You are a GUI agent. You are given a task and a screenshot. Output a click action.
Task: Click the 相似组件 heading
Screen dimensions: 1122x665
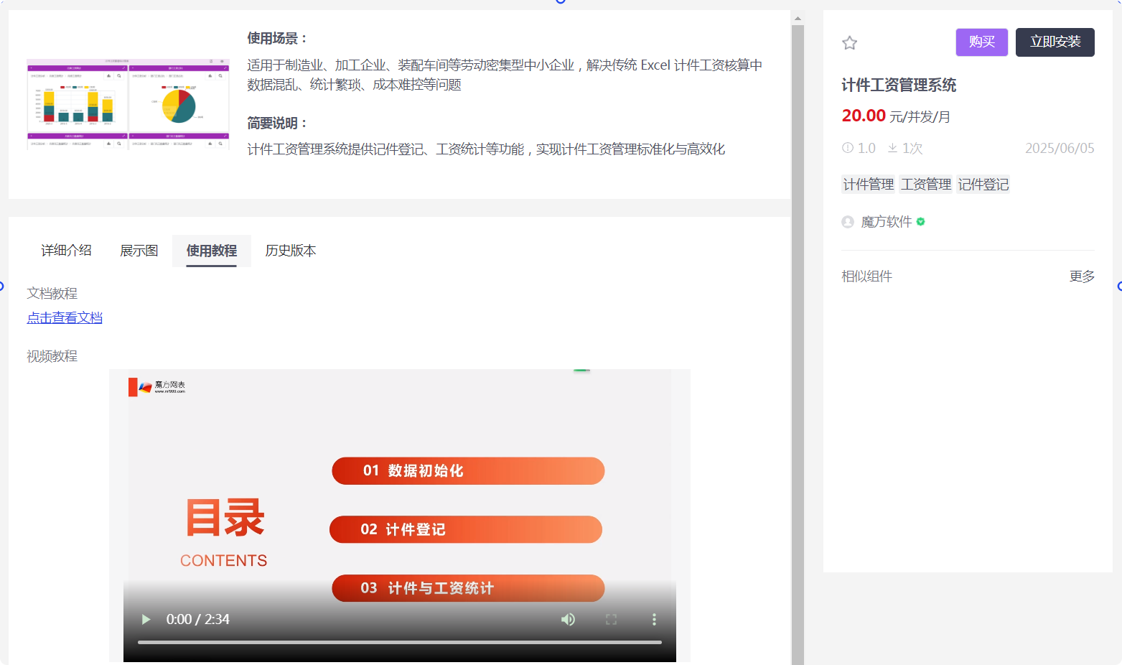click(866, 276)
